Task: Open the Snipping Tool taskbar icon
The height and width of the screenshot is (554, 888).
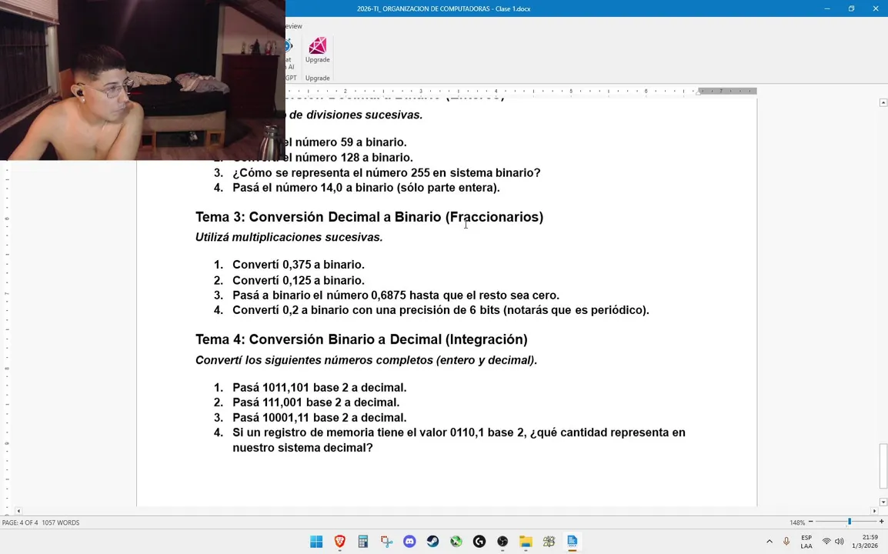Action: tap(386, 542)
